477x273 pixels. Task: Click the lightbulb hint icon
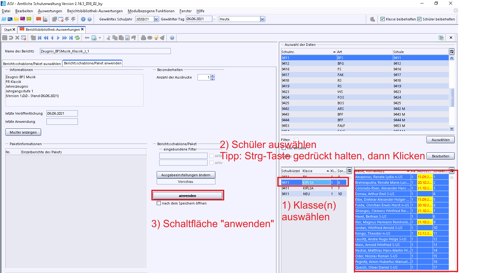coord(156,38)
